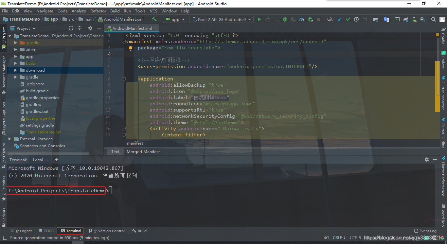Viewport: 447px width, 244px height.
Task: Hide the Project panel minus icon
Action: [99, 28]
